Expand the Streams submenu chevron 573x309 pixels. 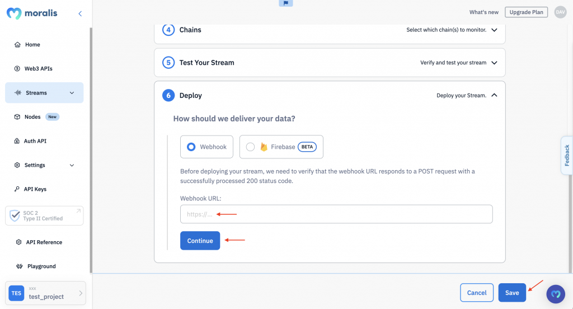point(72,93)
